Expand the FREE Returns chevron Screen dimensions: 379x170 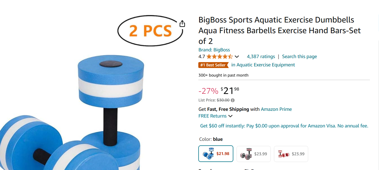pyautogui.click(x=230, y=116)
